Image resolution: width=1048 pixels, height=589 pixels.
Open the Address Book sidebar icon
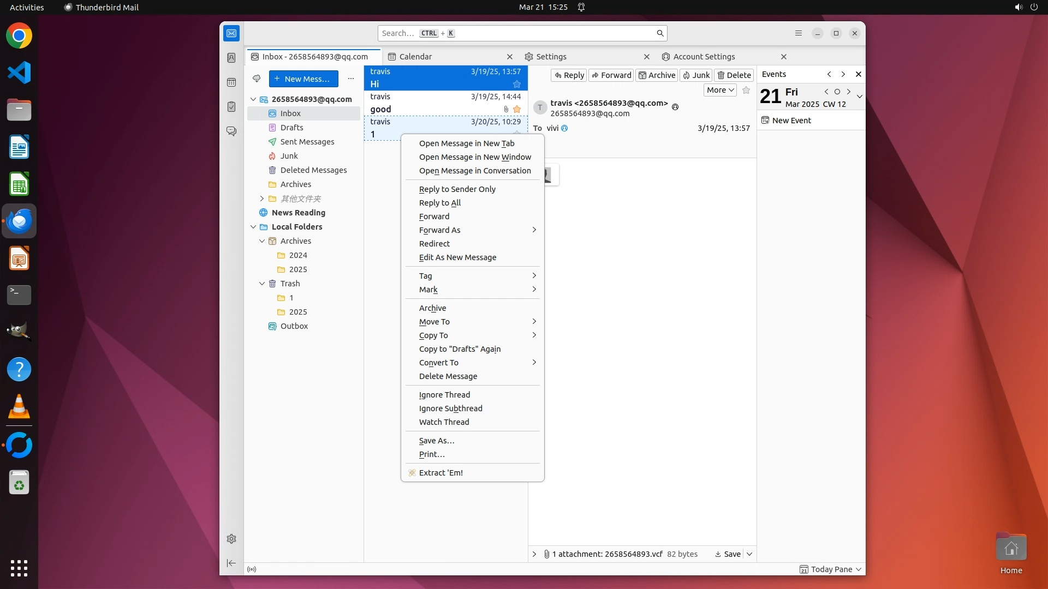[x=231, y=58]
